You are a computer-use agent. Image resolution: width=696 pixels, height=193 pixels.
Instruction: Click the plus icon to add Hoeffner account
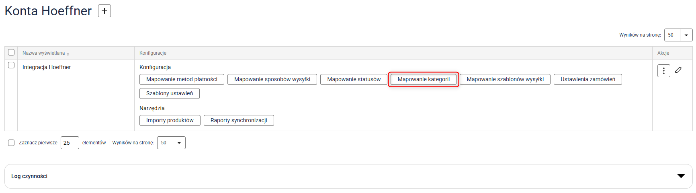pos(104,11)
